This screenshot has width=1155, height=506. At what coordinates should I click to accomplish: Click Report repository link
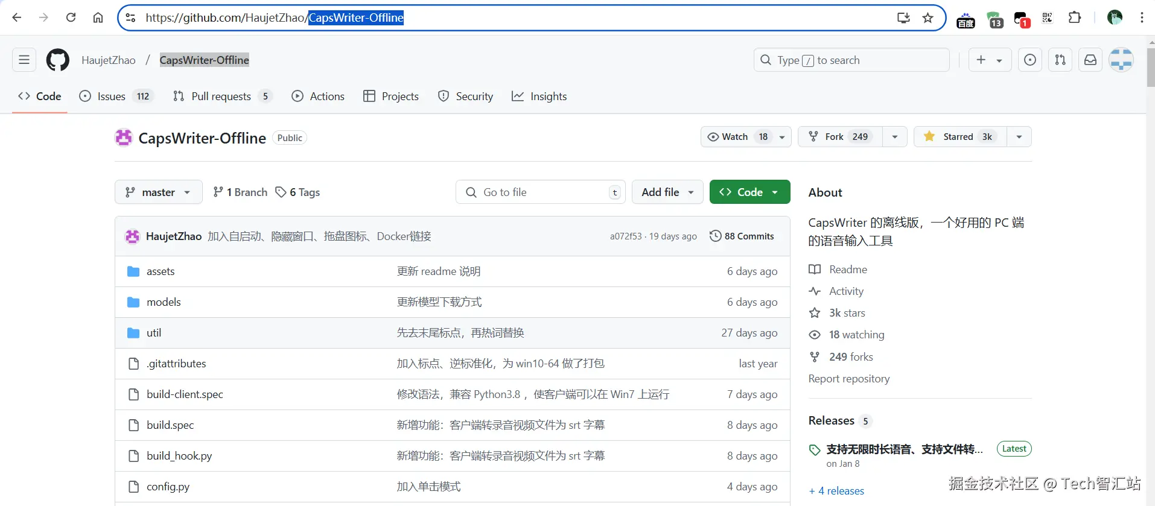849,379
